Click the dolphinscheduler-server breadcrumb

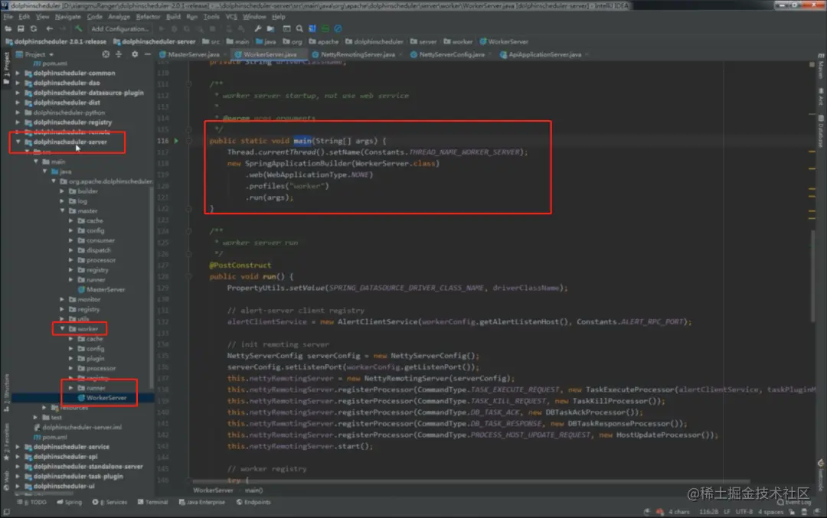154,41
